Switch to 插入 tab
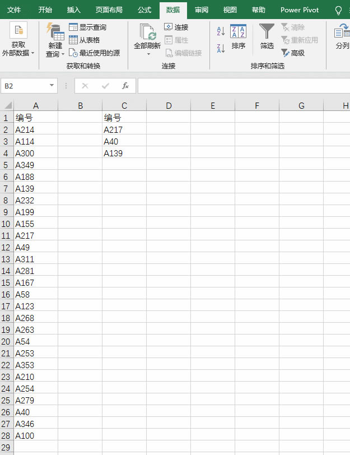Viewport: 350px width, 455px height. [x=74, y=10]
